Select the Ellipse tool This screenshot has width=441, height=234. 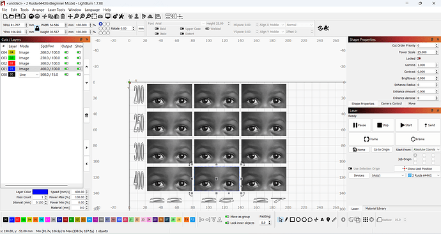(298, 220)
